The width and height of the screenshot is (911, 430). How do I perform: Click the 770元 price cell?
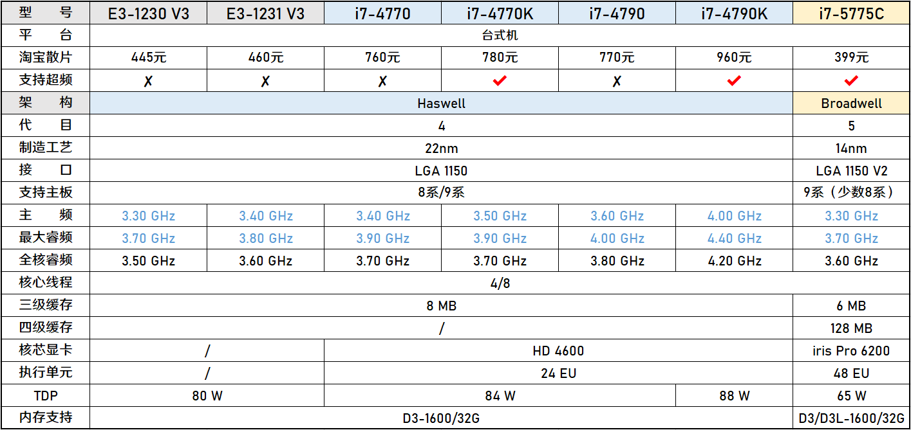coord(617,58)
